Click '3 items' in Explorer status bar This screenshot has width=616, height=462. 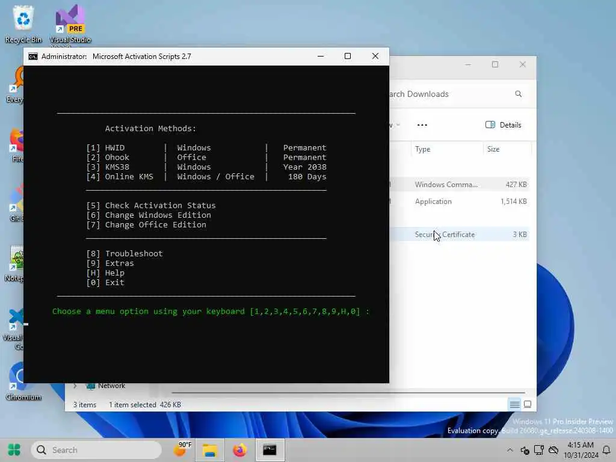85,405
